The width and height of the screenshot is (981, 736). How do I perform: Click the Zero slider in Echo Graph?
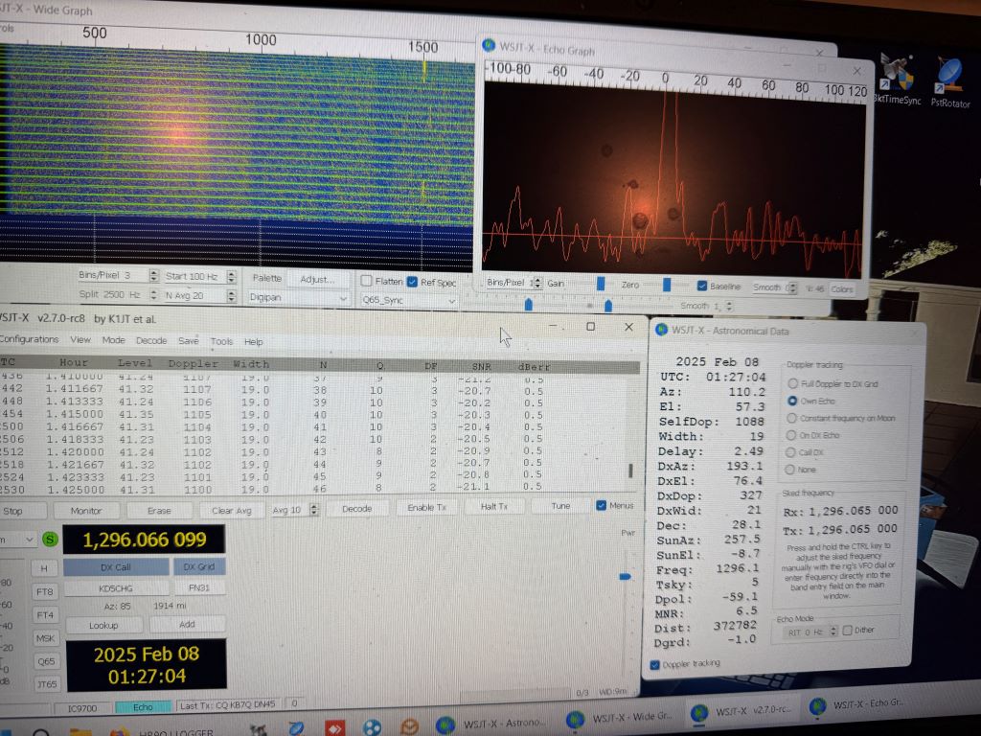click(x=667, y=285)
